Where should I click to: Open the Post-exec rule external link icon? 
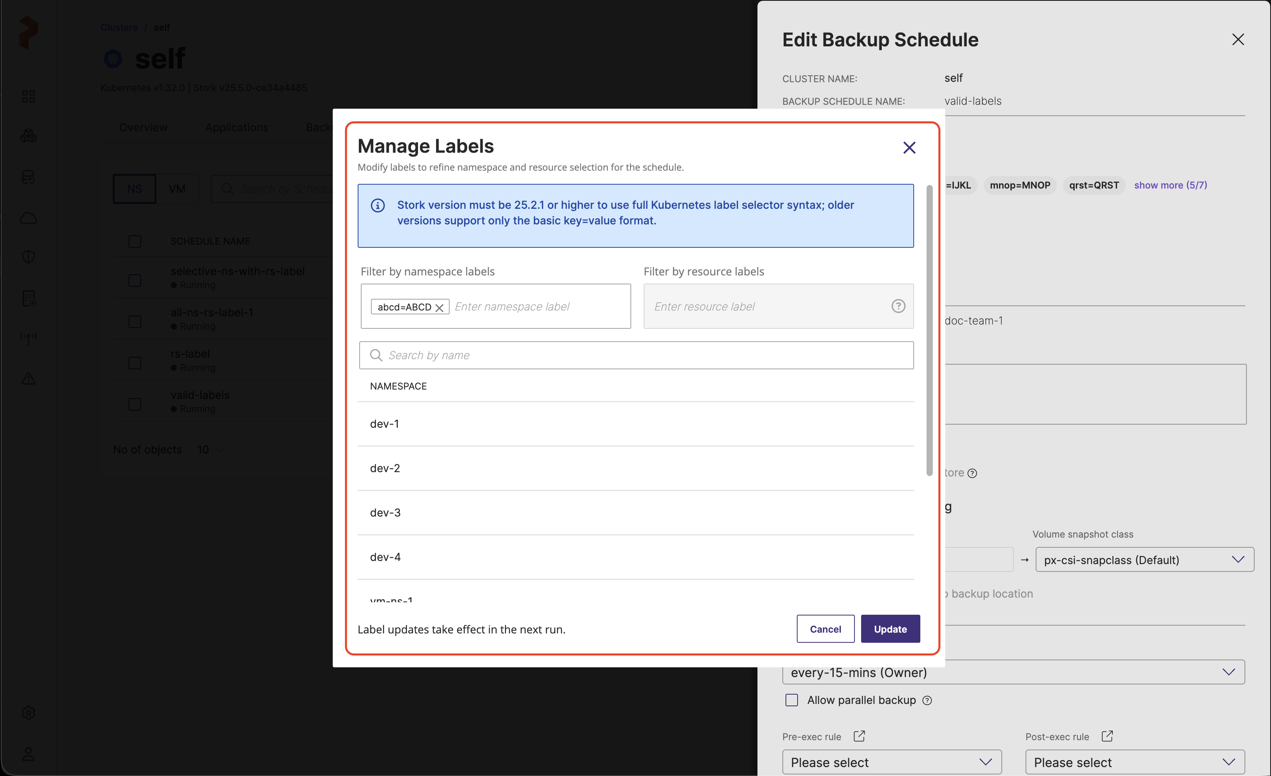[1107, 736]
